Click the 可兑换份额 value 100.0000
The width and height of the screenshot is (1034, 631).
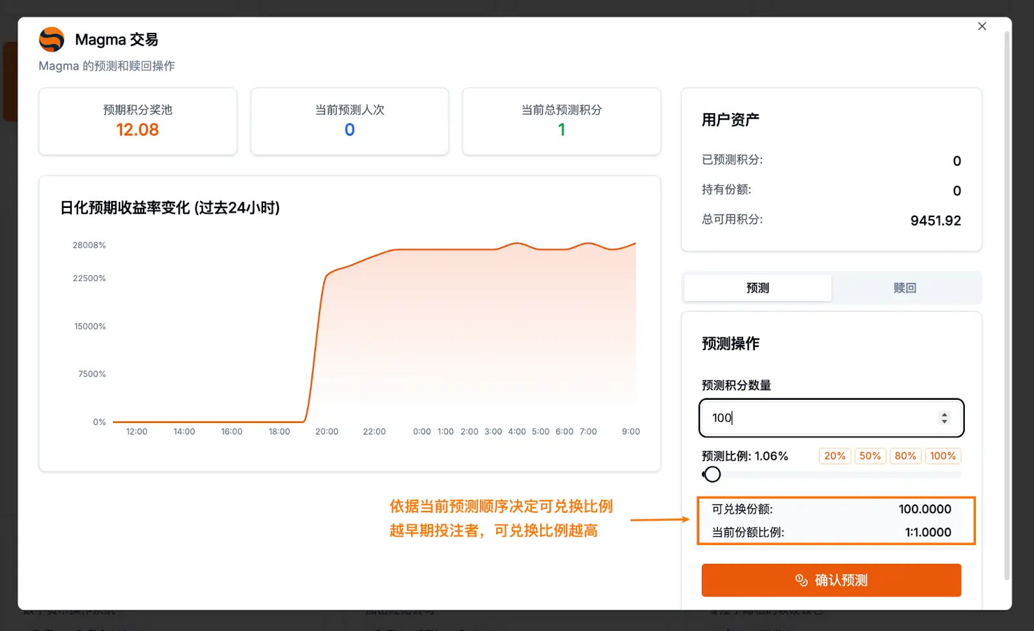click(x=924, y=509)
